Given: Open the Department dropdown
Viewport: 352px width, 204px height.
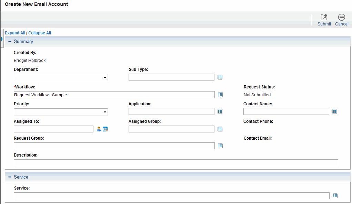Looking at the screenshot, I should [104, 77].
